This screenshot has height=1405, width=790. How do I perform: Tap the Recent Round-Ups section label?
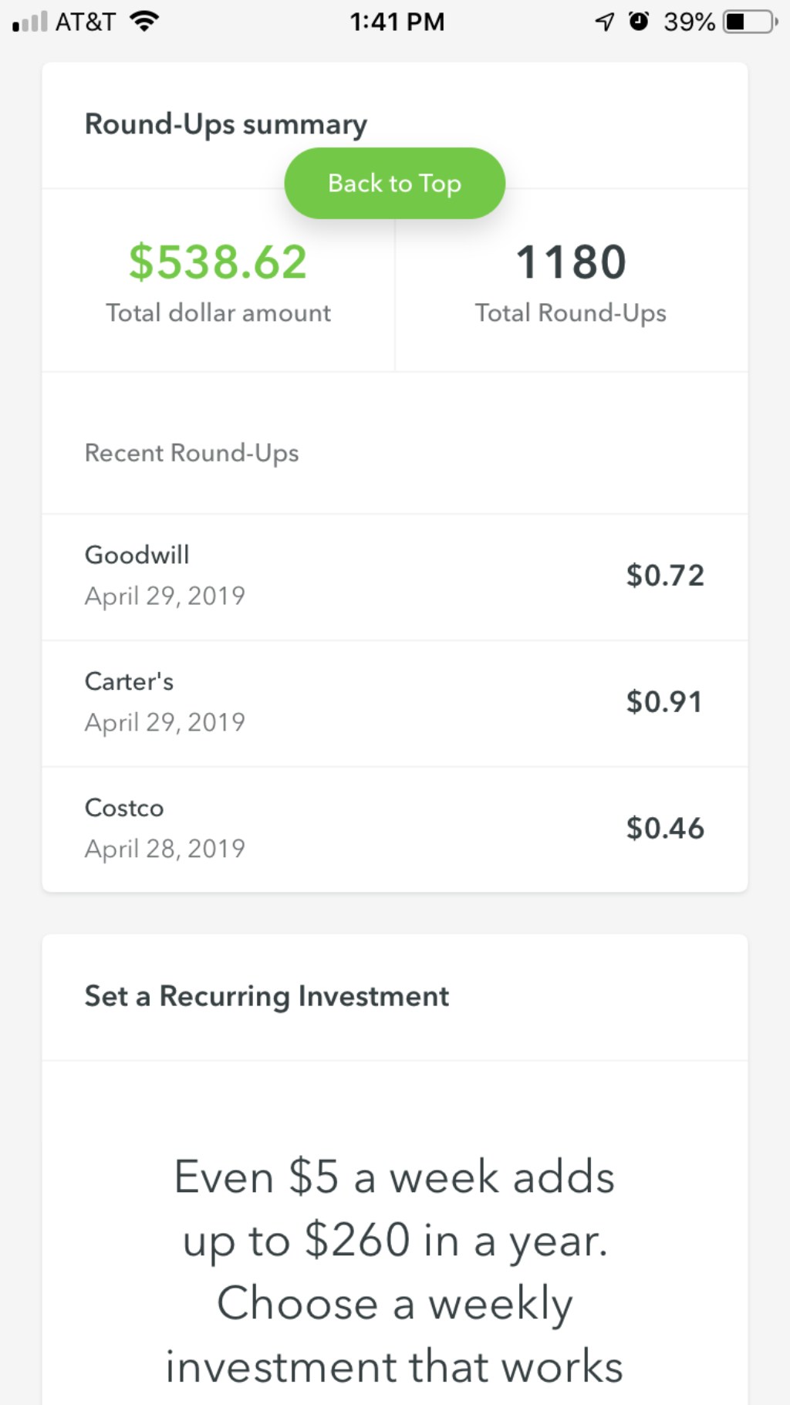coord(191,453)
